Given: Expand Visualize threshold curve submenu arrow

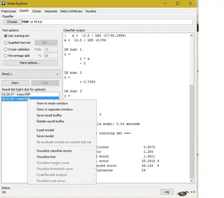Looking at the screenshot, I should [x=94, y=169].
